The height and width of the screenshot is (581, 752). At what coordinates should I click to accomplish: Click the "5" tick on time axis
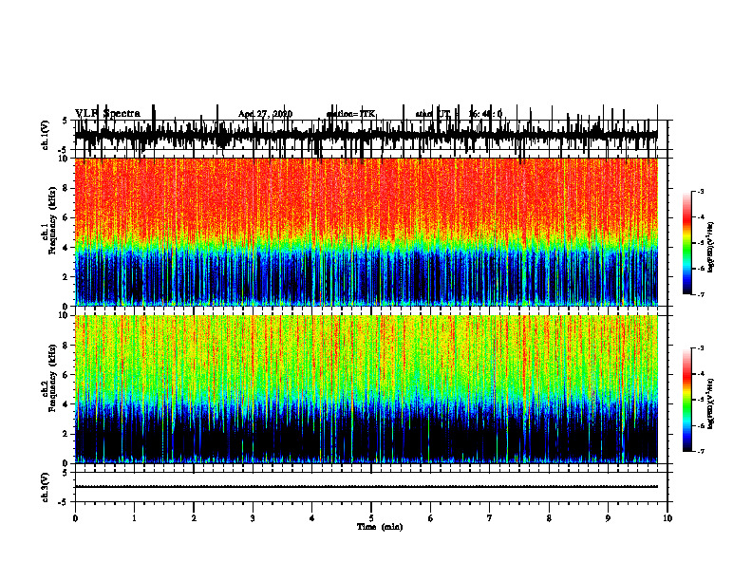point(371,518)
